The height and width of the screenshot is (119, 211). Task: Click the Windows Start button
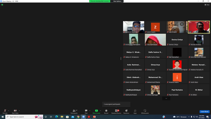point(3,117)
